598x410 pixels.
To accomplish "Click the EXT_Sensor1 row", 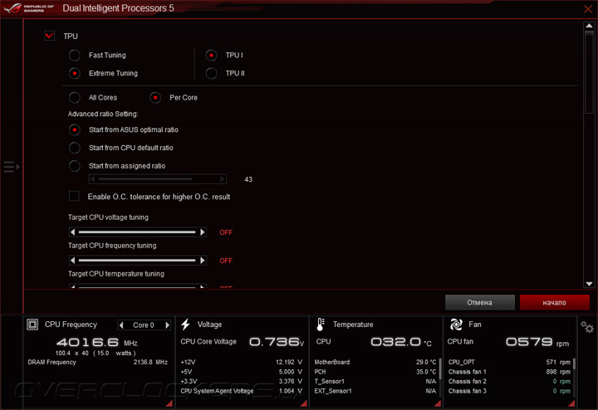I will 375,391.
